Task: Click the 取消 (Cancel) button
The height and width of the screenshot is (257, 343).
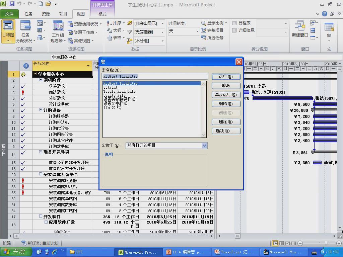Action: (x=226, y=86)
